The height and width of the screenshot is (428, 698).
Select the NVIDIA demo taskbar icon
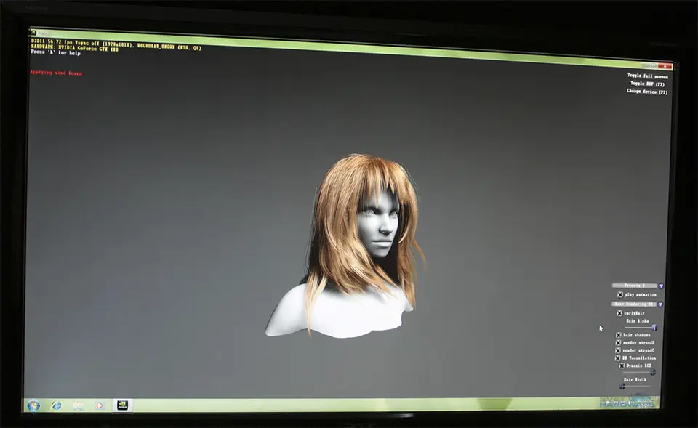tap(122, 405)
